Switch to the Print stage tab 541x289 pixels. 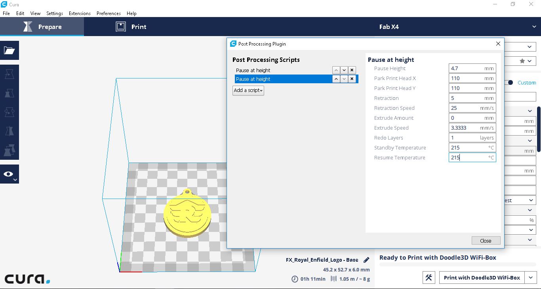click(131, 27)
